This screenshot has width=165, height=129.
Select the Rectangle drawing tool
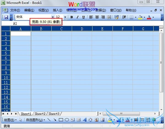pos(61,120)
